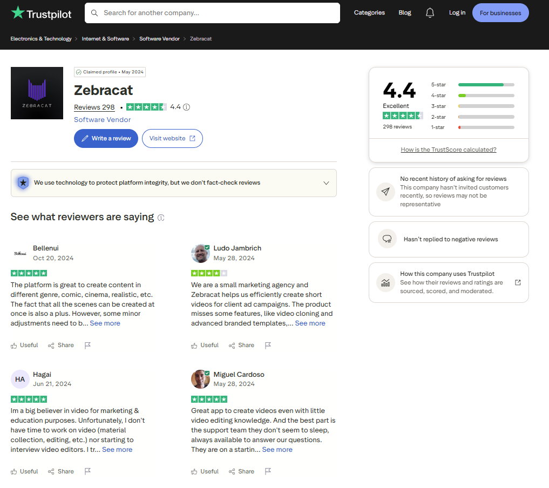
Task: Flag Ludo Jambrich's review
Action: [268, 345]
